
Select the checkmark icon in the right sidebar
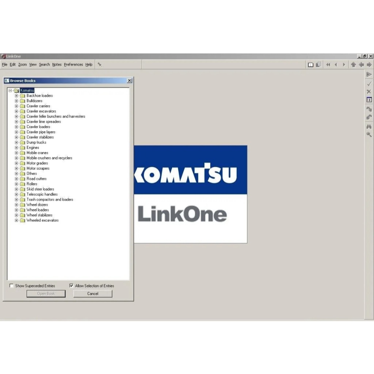point(369,84)
